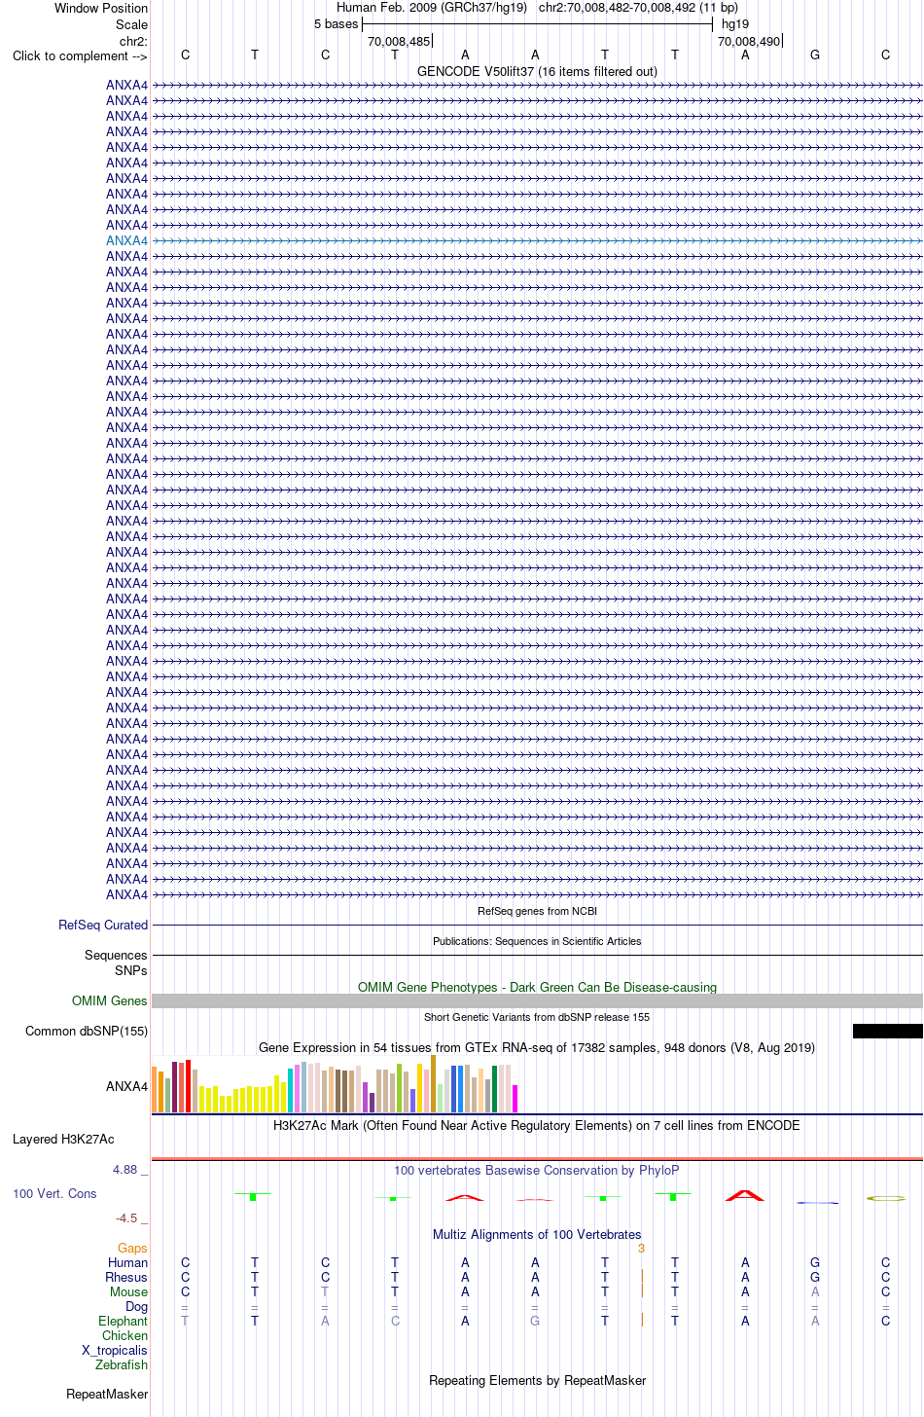This screenshot has width=924, height=1417.
Task: Click the Common dbSNP(155) label
Action: [x=87, y=1031]
